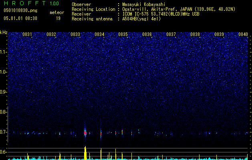
Task: Click the date stamp 05.01.01 08:30
Action: pos(20,18)
